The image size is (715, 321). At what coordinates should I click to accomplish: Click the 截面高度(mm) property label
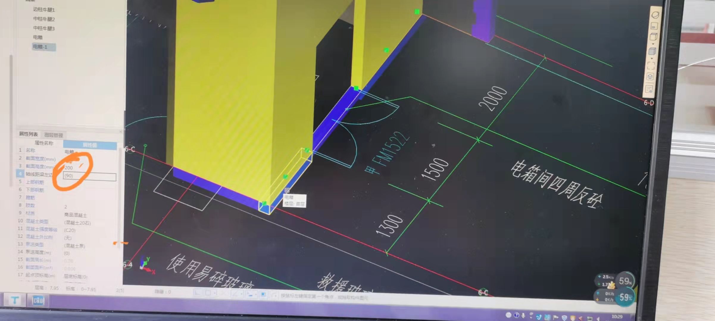click(40, 167)
